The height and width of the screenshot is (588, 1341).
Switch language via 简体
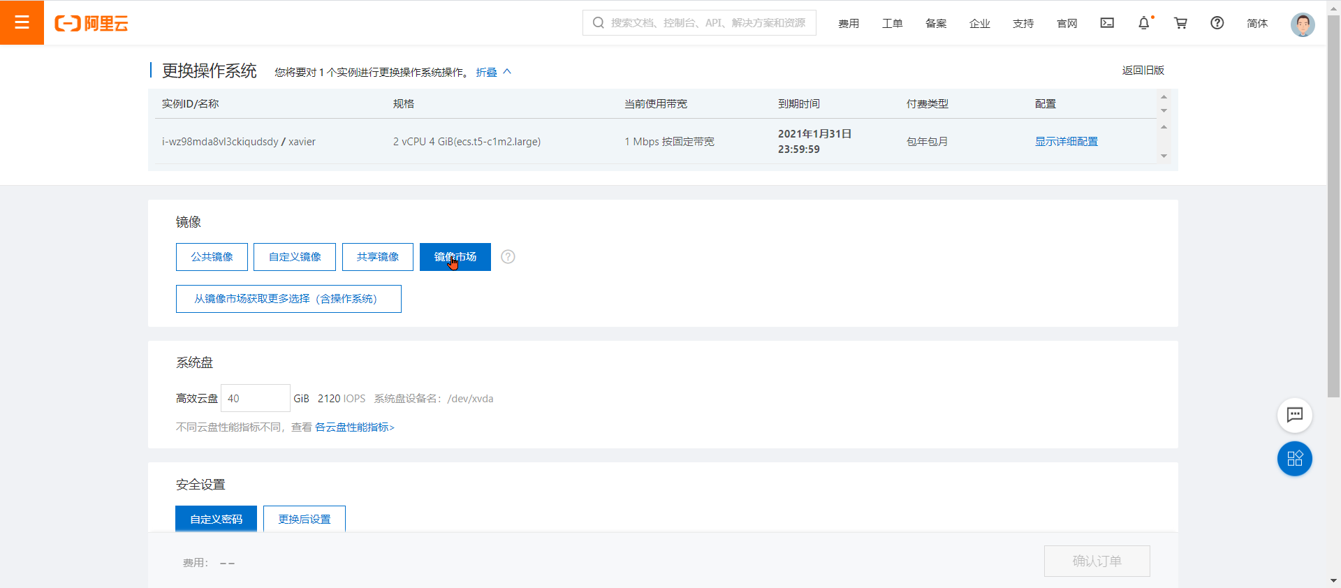coord(1257,24)
